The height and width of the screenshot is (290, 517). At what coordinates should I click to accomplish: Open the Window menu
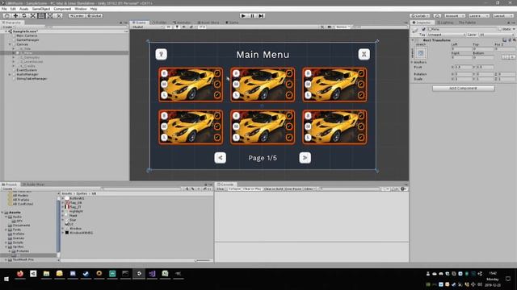click(x=81, y=9)
